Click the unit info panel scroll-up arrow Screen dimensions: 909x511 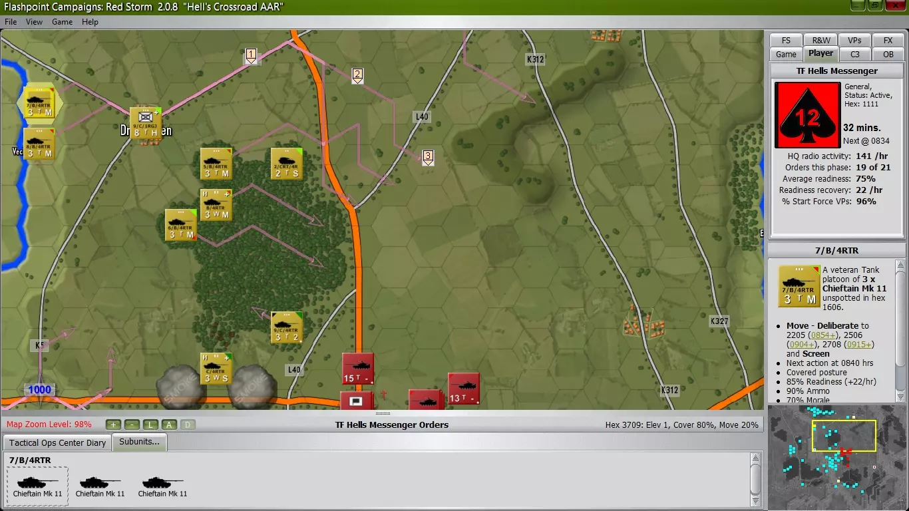point(901,266)
